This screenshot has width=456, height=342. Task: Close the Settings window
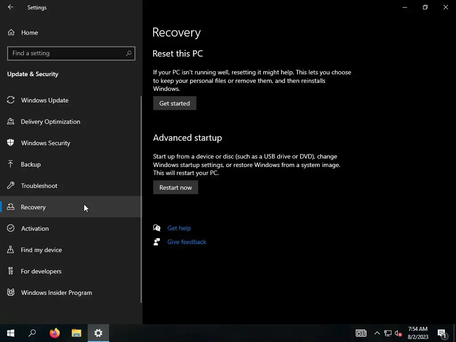coord(445,7)
